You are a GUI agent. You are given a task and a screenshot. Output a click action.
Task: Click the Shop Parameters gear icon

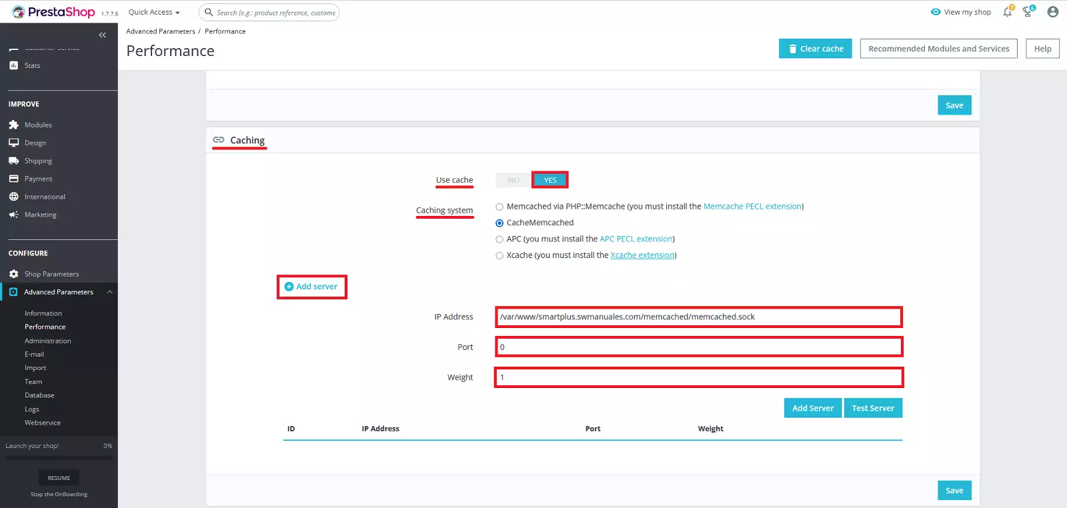pyautogui.click(x=13, y=274)
